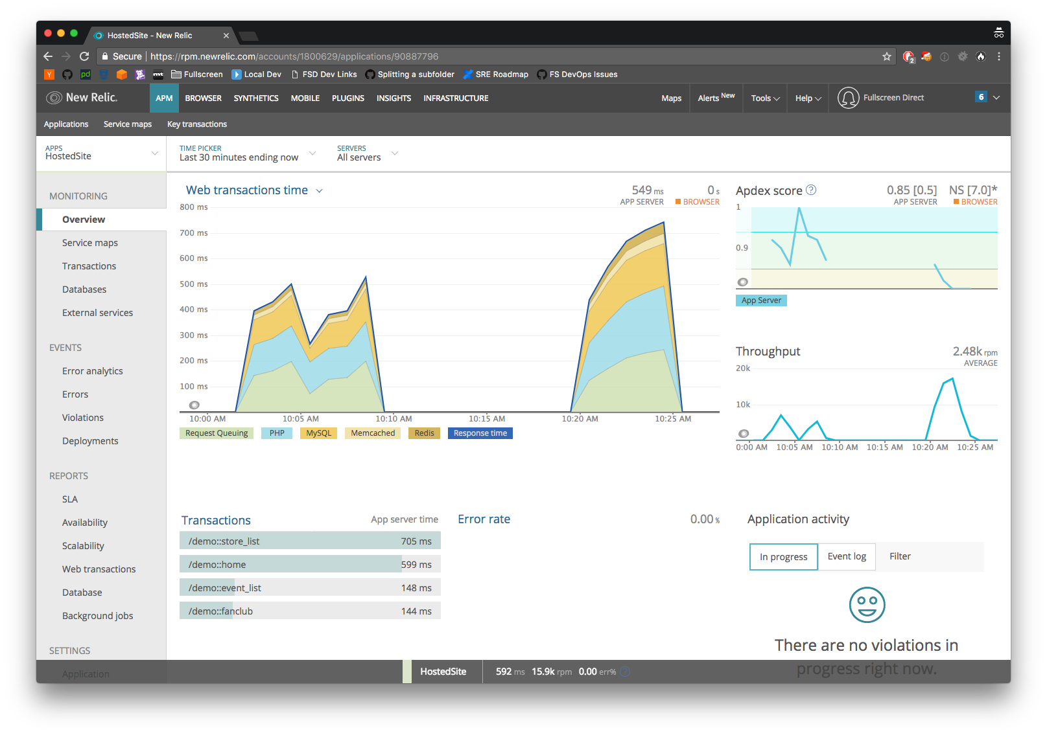The image size is (1047, 735).
Task: Select the /demo::store_list transaction row
Action: click(x=310, y=540)
